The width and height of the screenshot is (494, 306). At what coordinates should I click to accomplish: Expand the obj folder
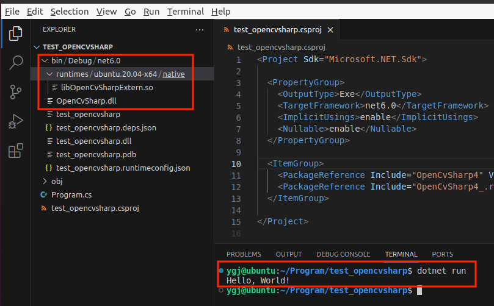point(45,181)
